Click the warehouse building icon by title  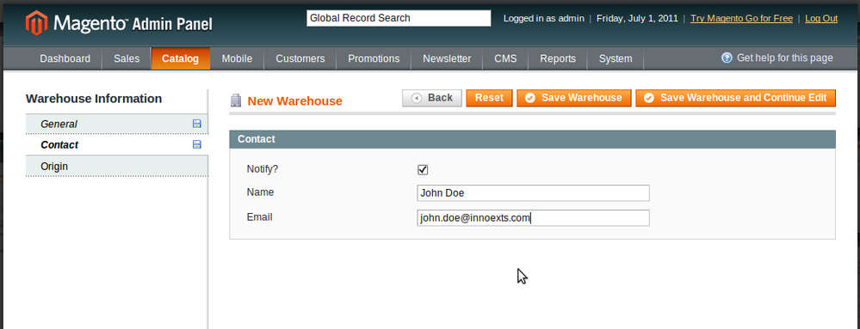[x=236, y=101]
